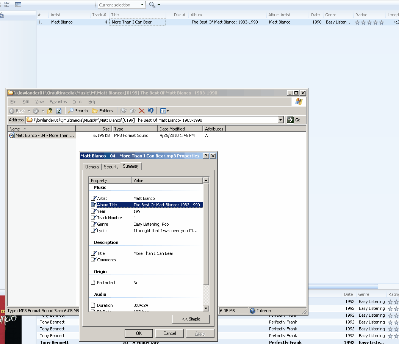
Task: Open the Favorites menu
Action: tap(58, 102)
